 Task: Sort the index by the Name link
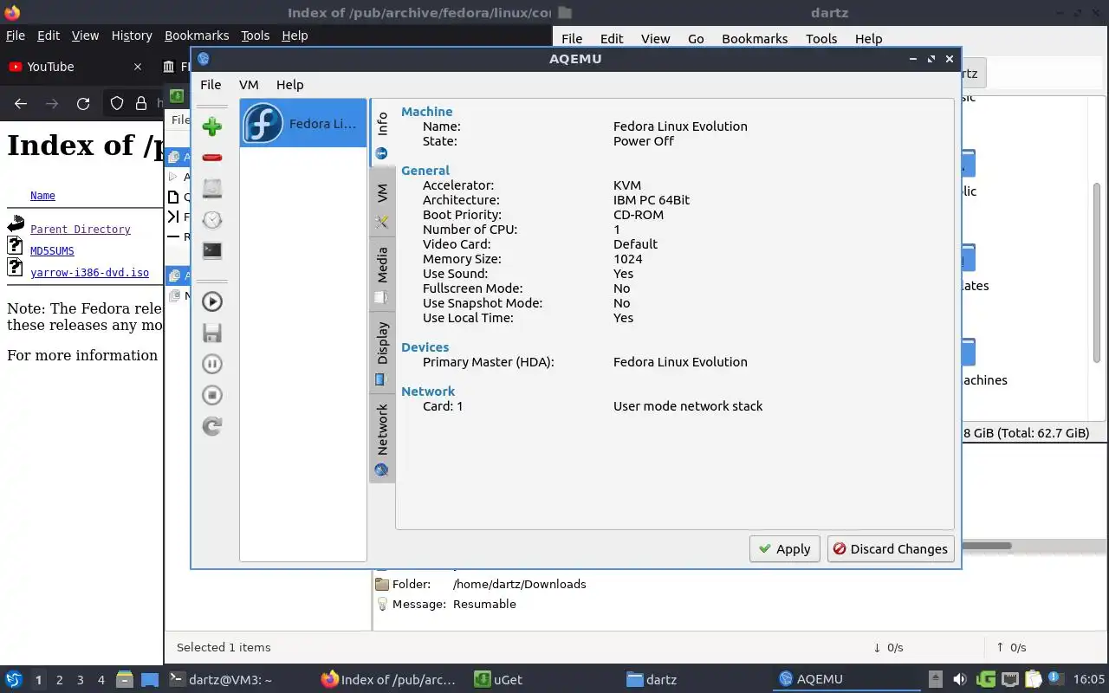[x=42, y=196]
